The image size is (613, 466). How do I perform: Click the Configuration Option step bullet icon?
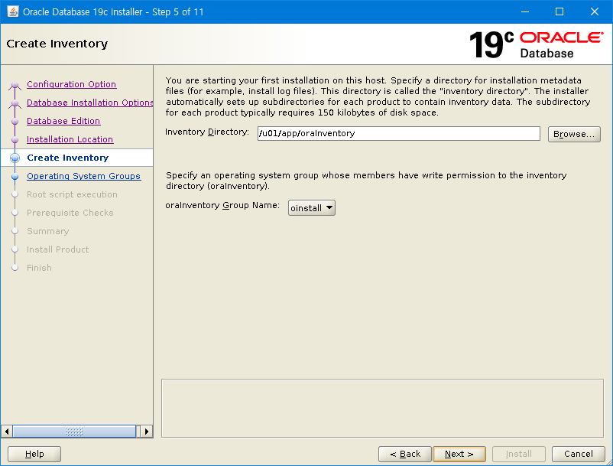[x=15, y=85]
